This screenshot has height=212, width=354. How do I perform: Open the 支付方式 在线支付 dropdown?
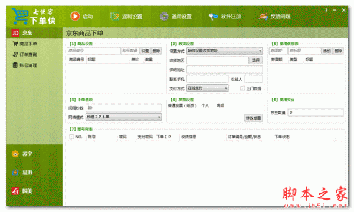[207, 88]
